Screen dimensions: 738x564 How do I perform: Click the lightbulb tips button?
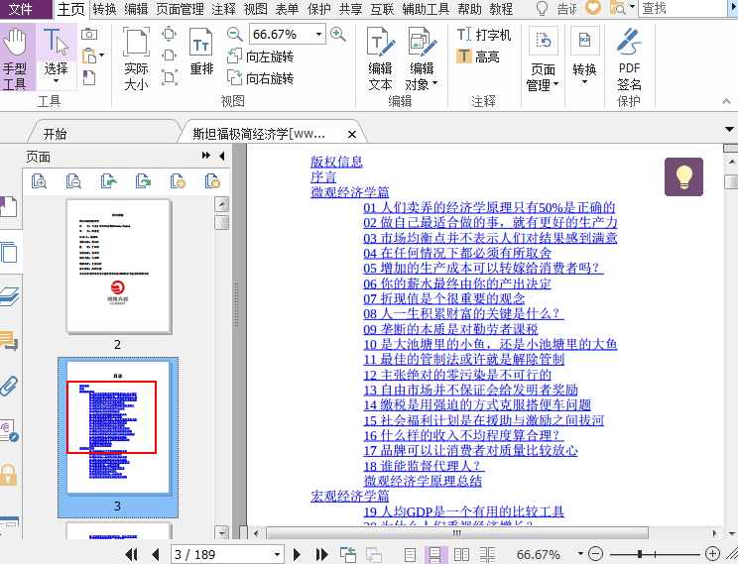point(683,176)
